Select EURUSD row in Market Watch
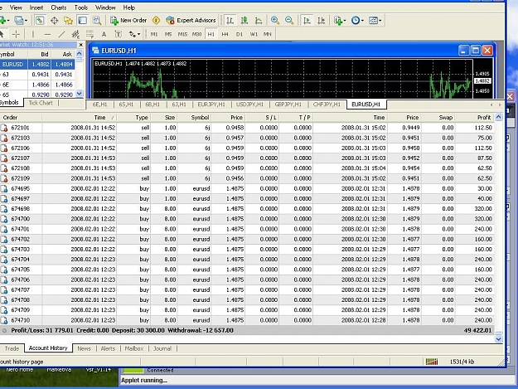Viewport: 518px width, 389px height. click(x=37, y=65)
